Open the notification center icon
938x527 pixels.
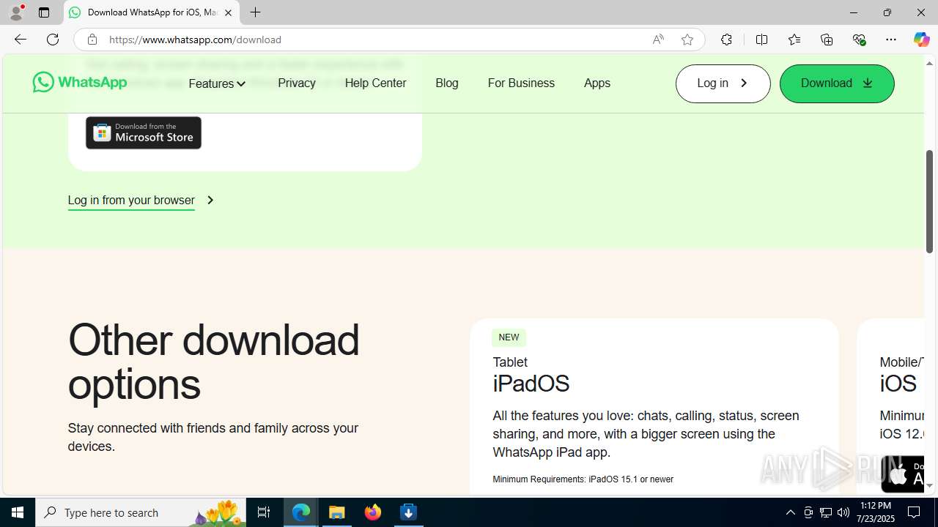(x=914, y=512)
